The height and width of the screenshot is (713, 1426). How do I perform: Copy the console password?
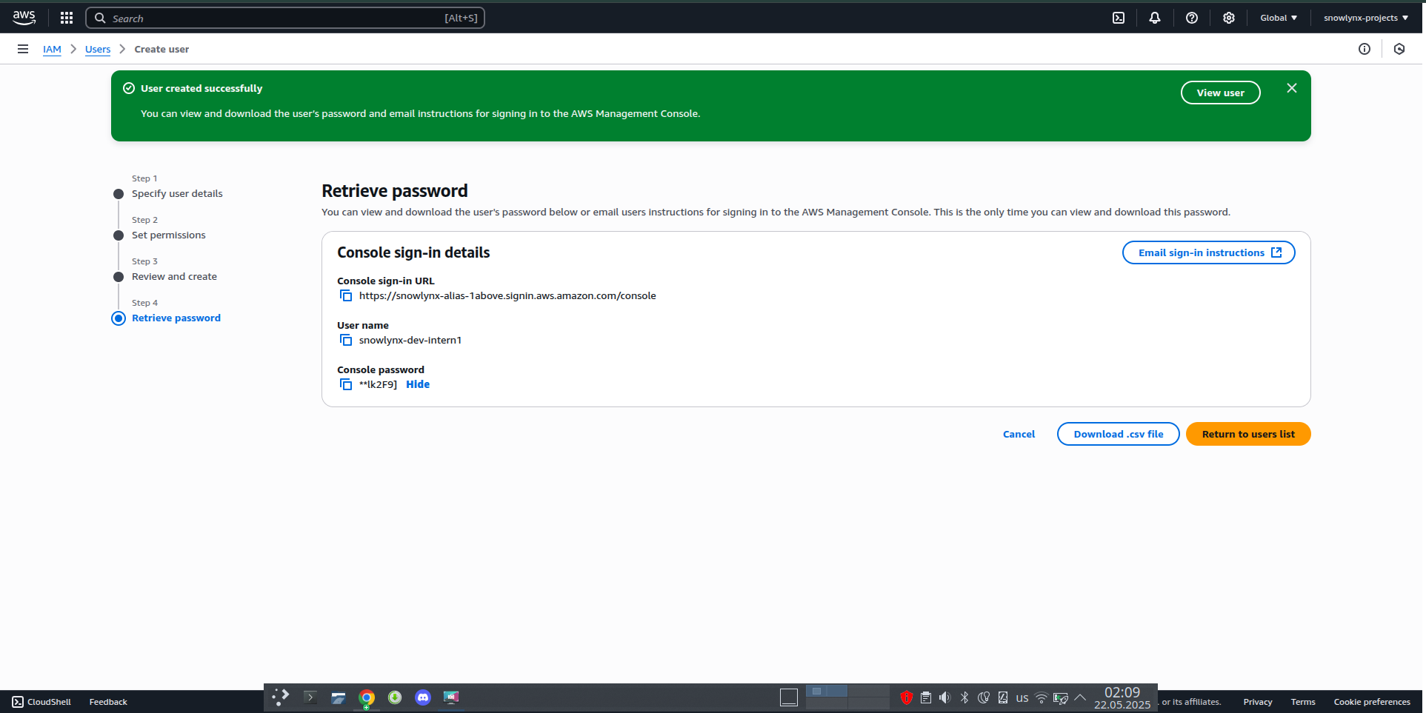[346, 384]
